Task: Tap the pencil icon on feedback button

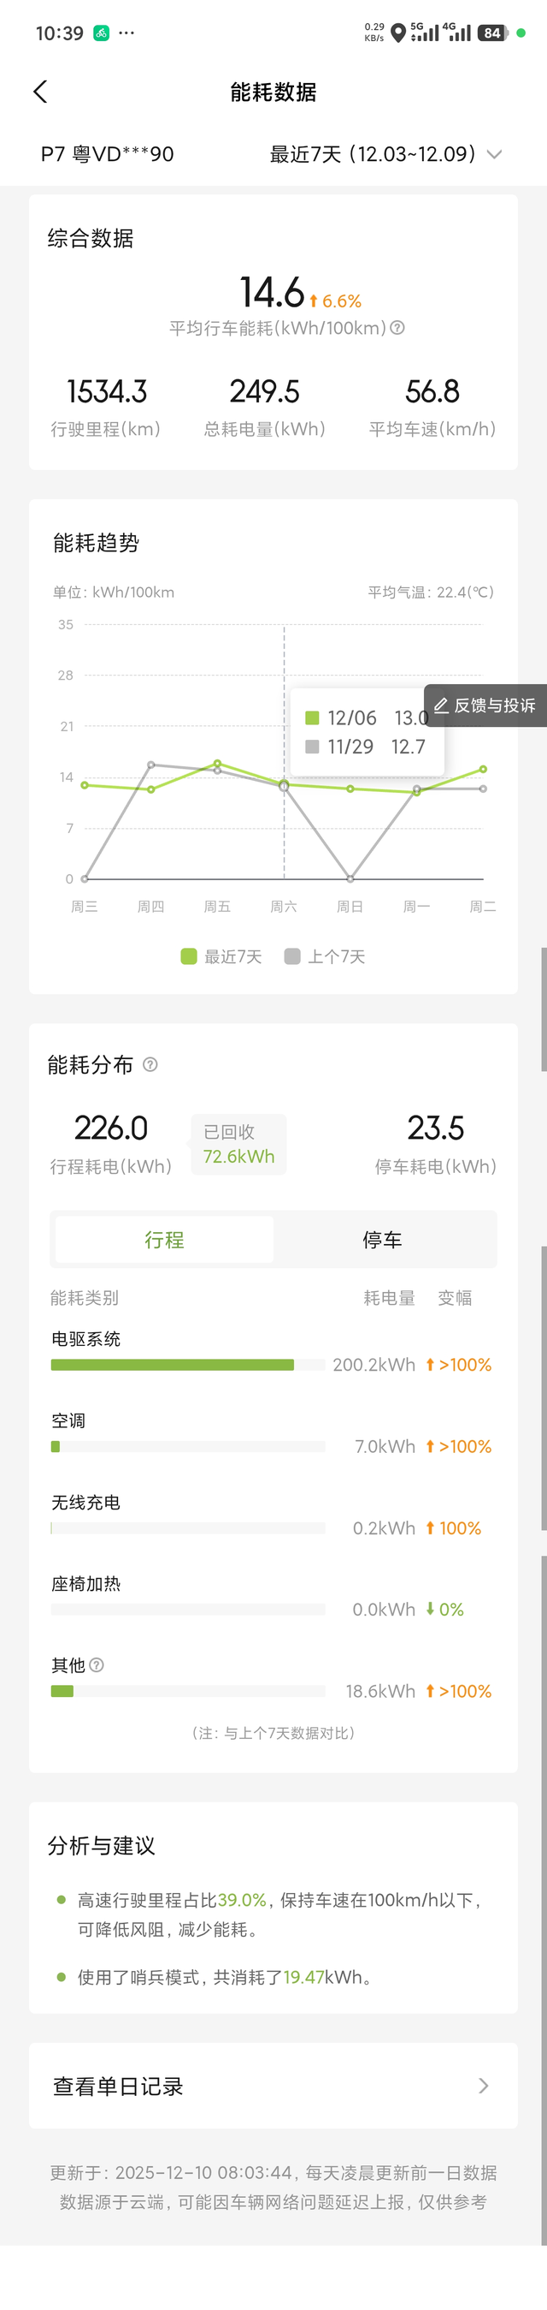Action: (440, 706)
